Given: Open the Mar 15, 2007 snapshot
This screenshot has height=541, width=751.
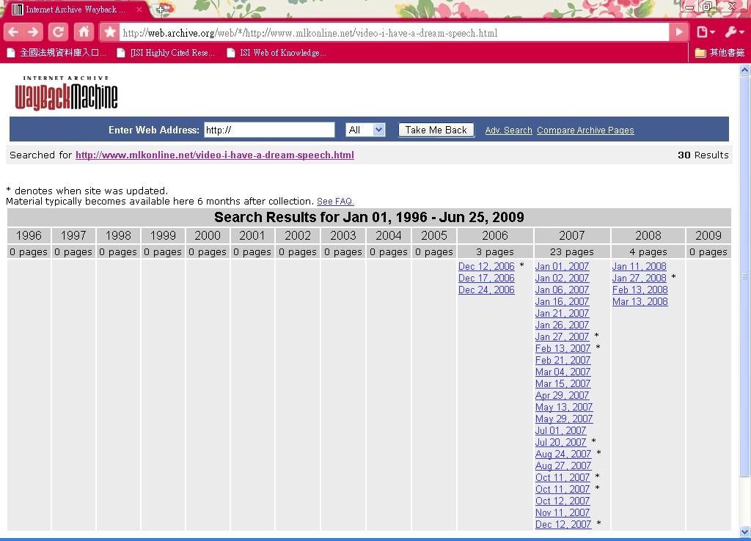Looking at the screenshot, I should [563, 383].
